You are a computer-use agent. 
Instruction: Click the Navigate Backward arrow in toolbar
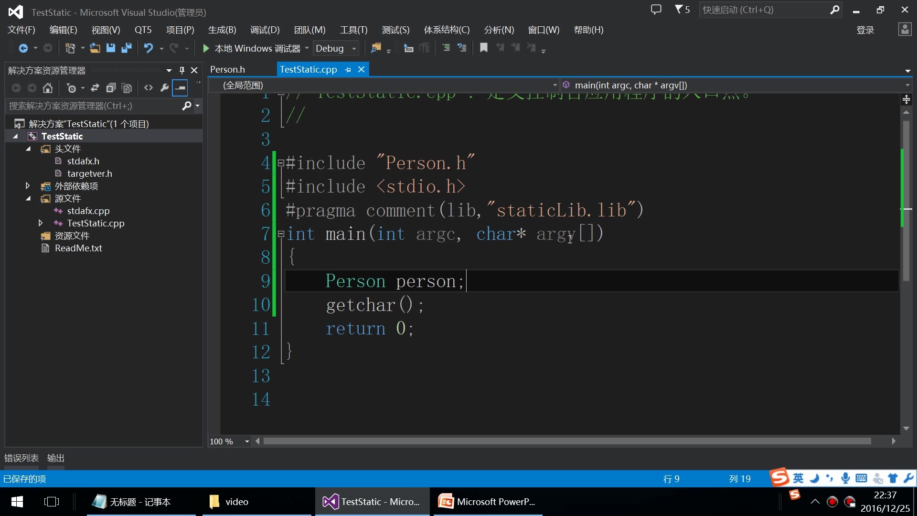click(x=23, y=48)
